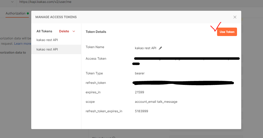The height and width of the screenshot is (138, 263).
Task: Click the Token Type label
Action: point(94,73)
